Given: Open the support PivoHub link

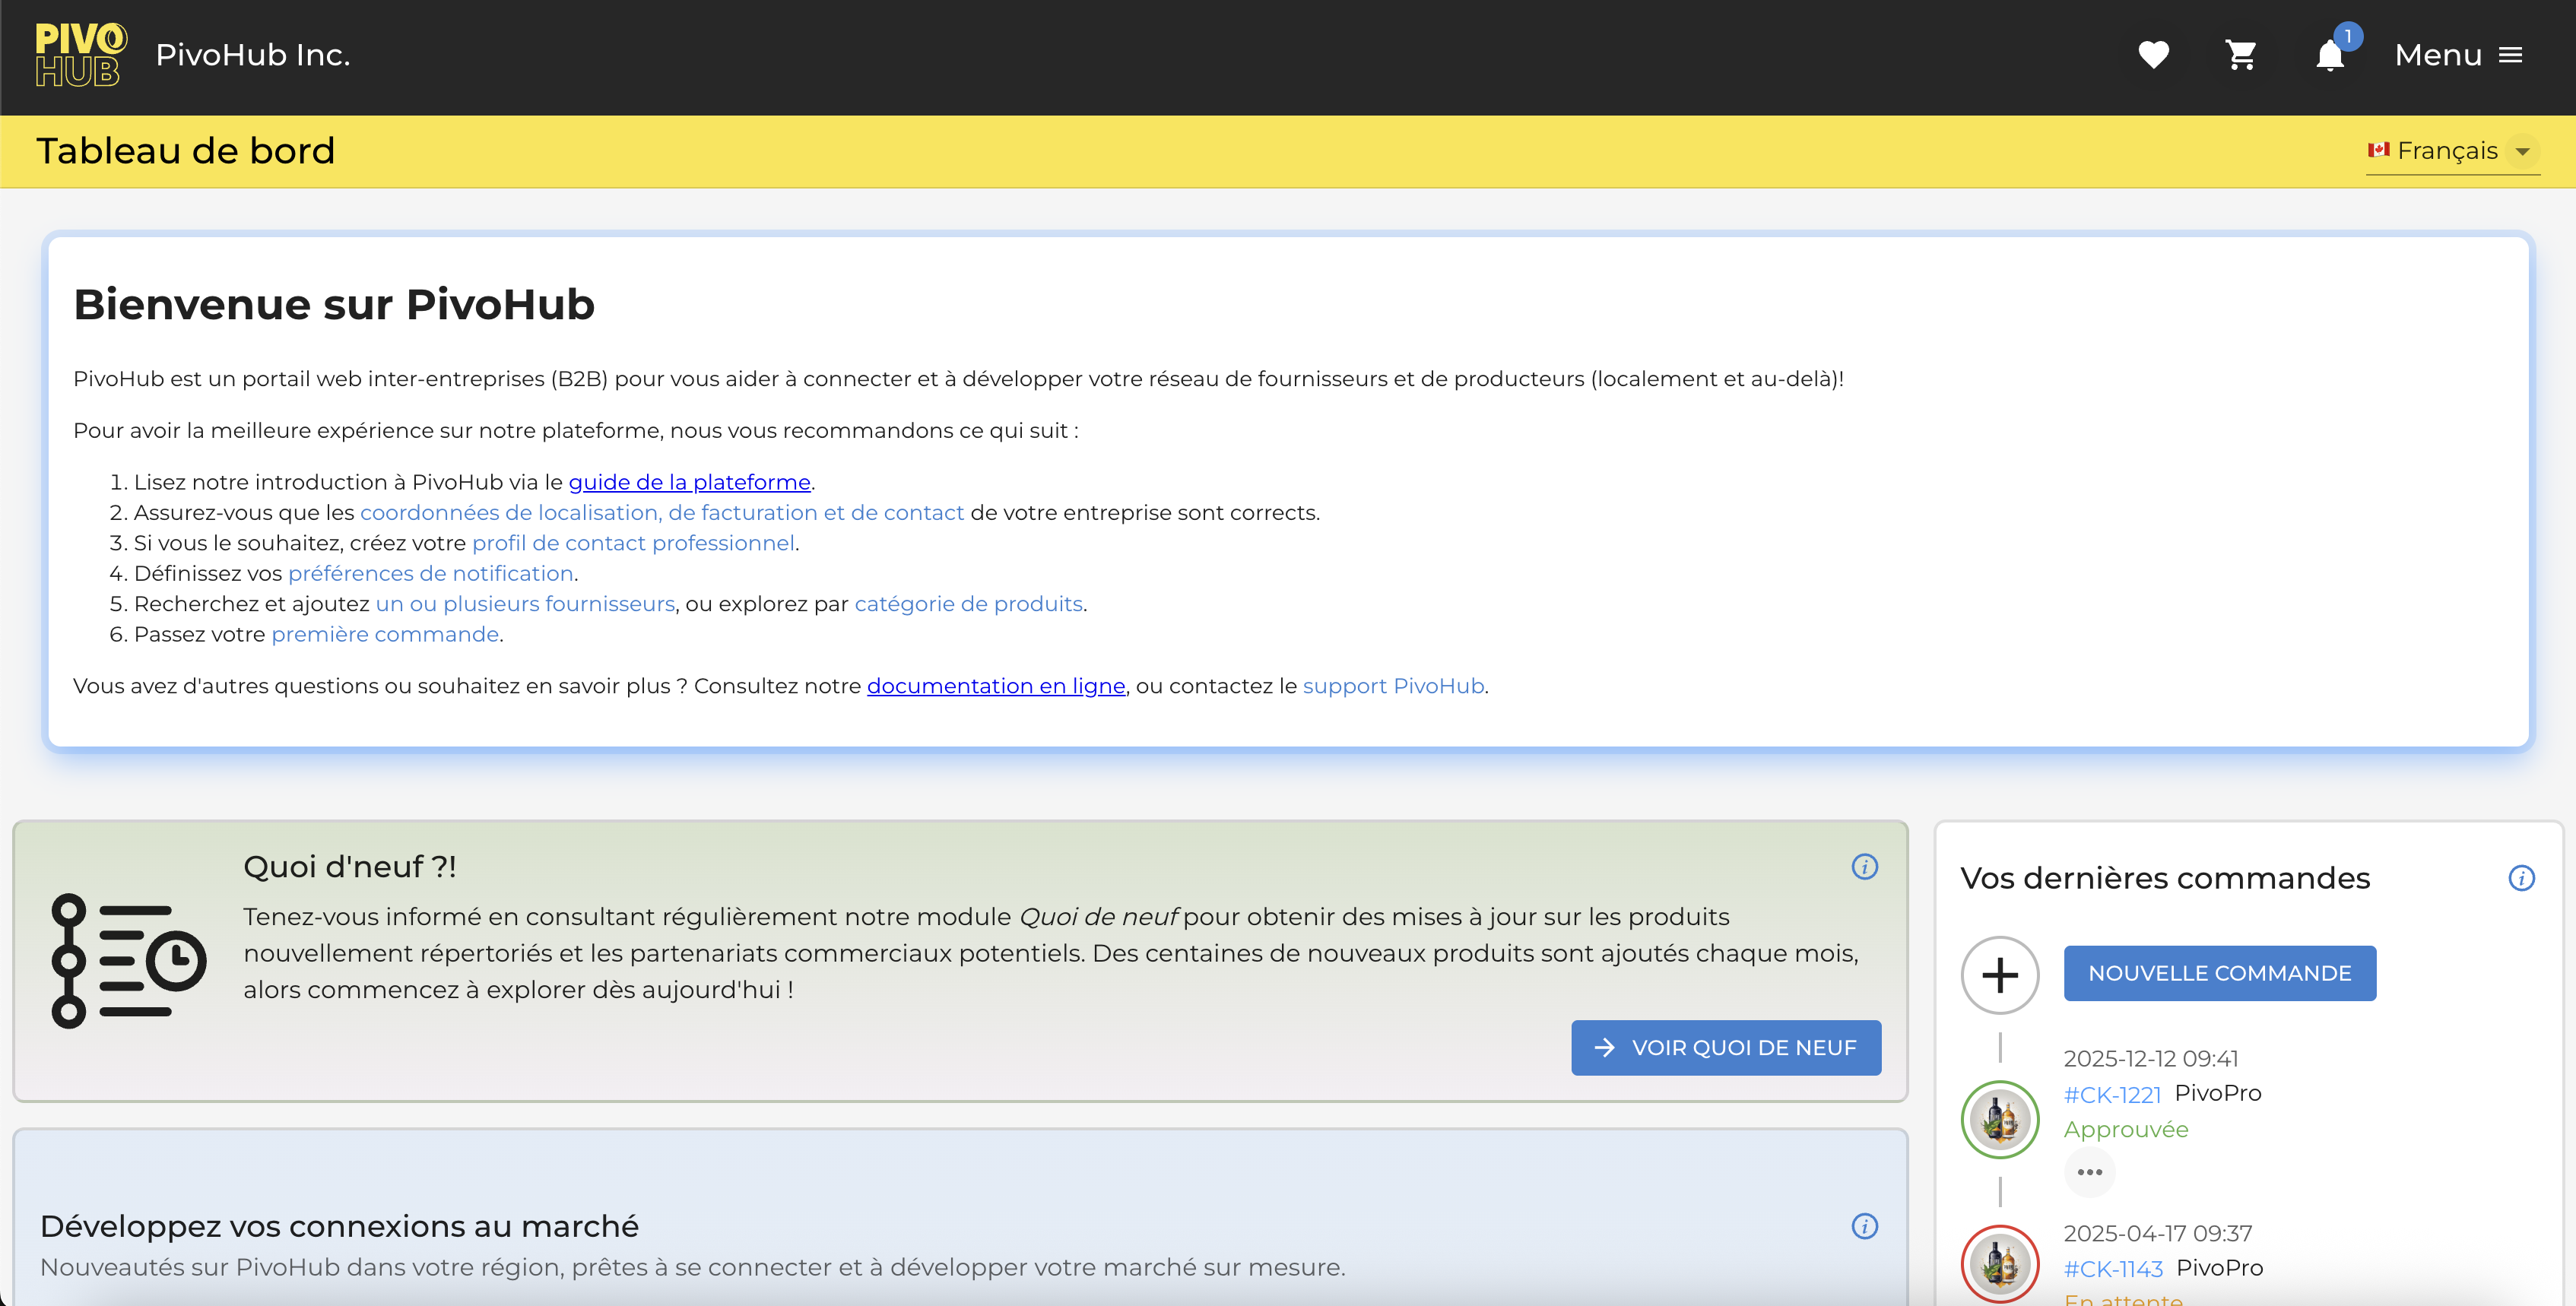Looking at the screenshot, I should 1393,686.
